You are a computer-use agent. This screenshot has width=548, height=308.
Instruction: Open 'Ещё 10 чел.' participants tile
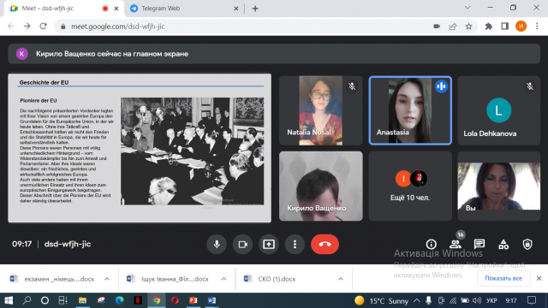[410, 186]
